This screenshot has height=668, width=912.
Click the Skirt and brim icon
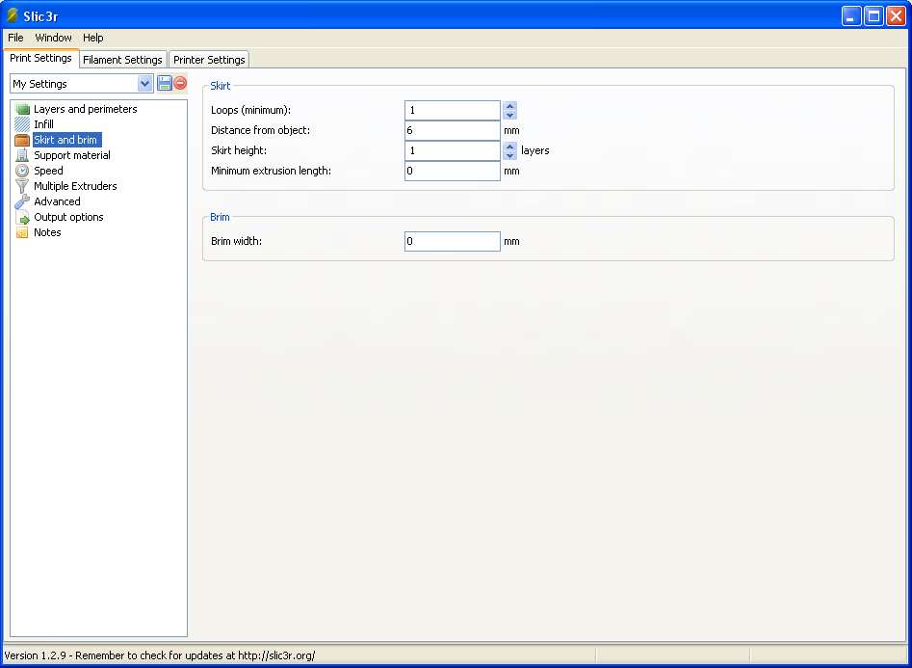pos(22,140)
